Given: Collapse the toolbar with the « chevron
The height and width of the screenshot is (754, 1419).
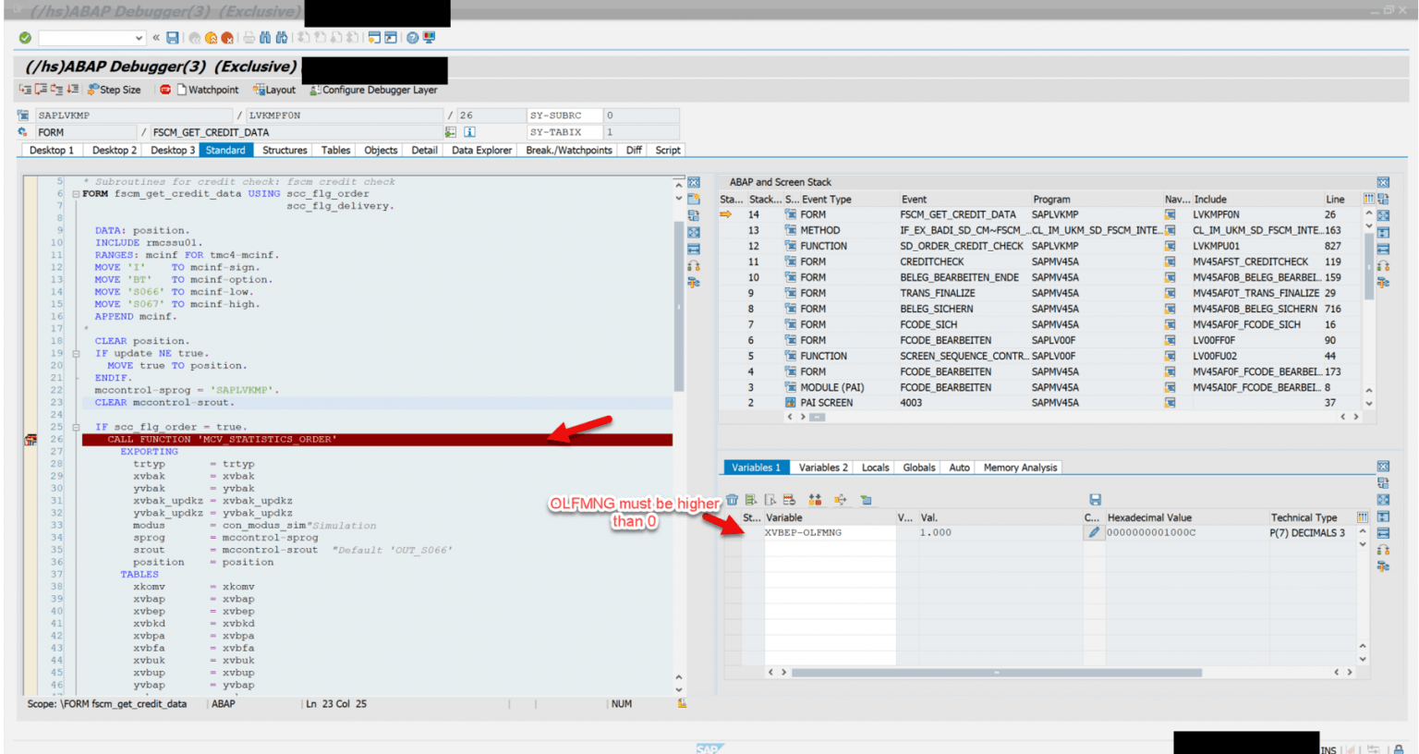Looking at the screenshot, I should click(156, 37).
